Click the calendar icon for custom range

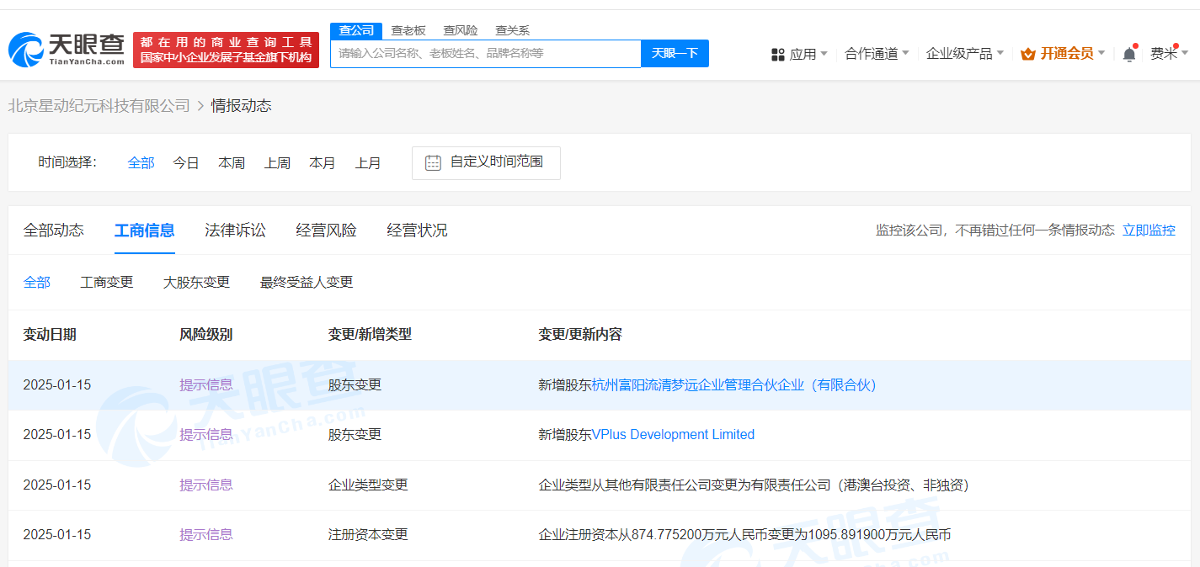[433, 162]
